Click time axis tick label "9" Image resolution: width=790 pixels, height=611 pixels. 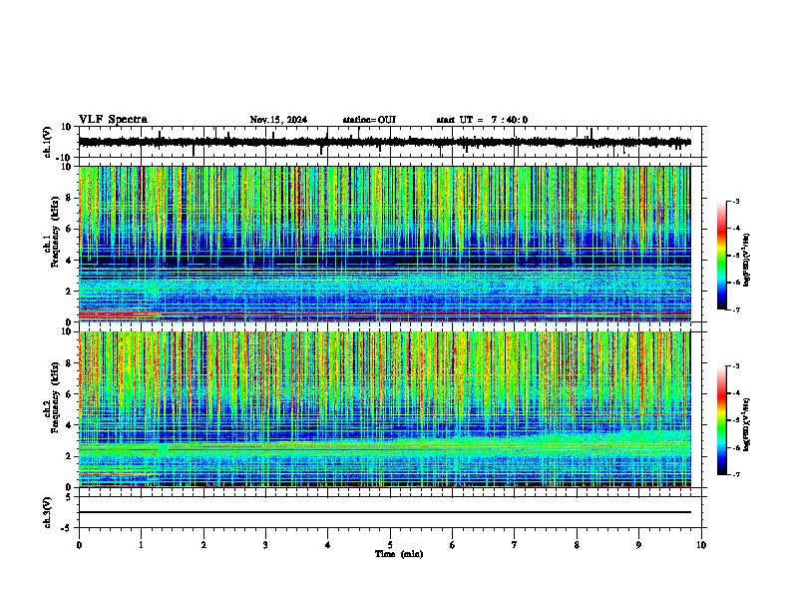point(638,545)
